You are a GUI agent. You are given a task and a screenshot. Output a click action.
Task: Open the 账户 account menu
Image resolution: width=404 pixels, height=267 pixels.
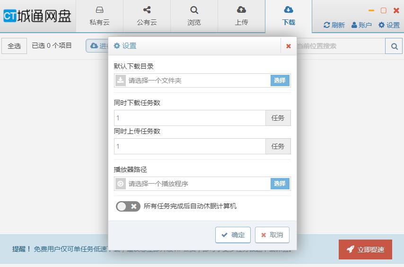361,25
